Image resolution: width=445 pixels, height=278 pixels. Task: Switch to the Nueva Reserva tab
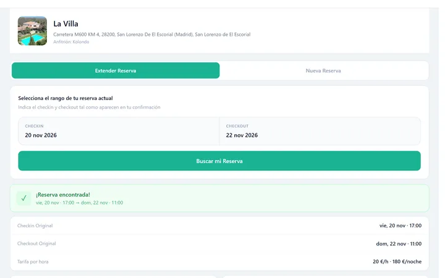tap(323, 70)
